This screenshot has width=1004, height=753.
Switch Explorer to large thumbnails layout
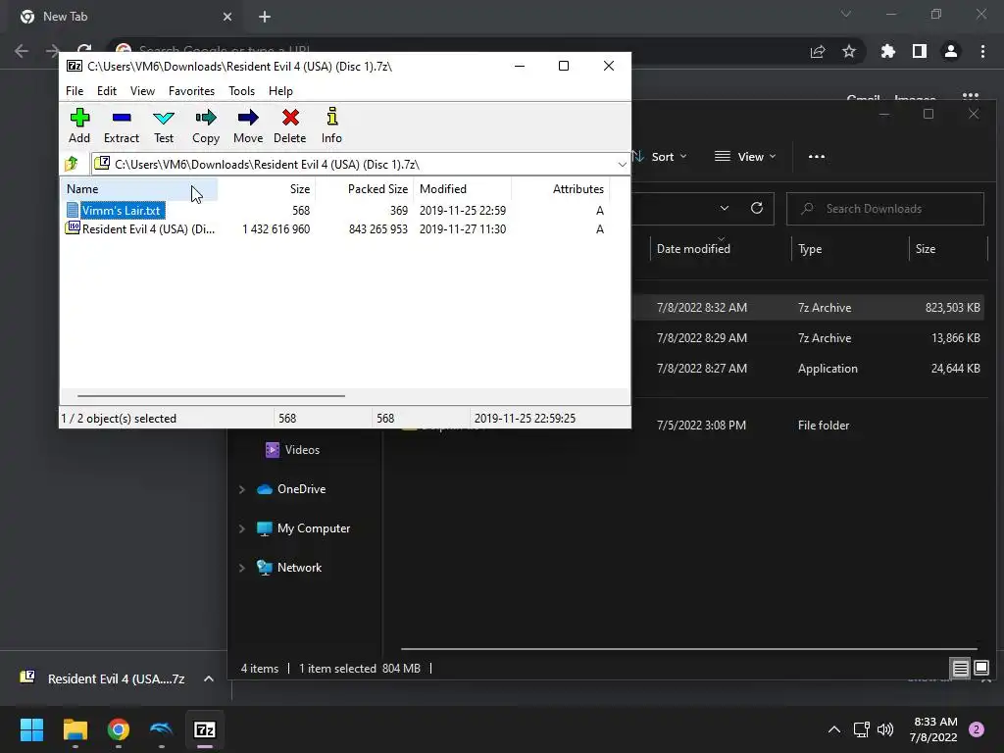[980, 669]
